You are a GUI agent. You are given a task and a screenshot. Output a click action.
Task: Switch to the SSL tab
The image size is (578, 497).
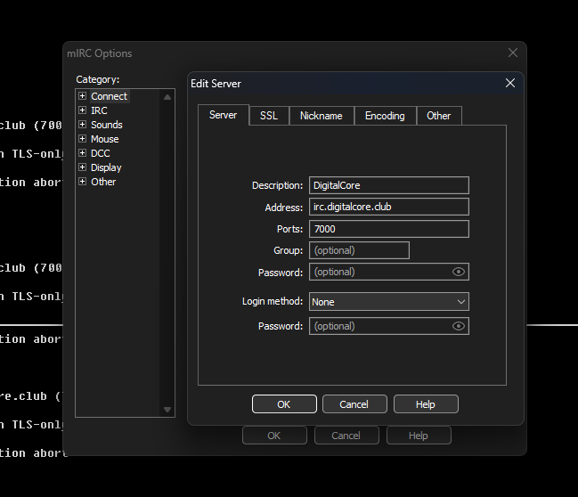(x=268, y=116)
